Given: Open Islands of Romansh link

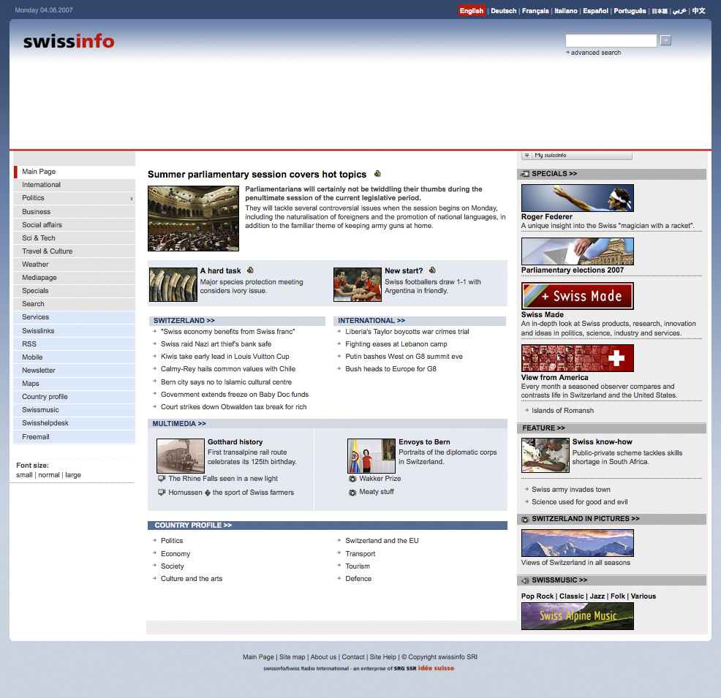Looking at the screenshot, I should pyautogui.click(x=562, y=411).
